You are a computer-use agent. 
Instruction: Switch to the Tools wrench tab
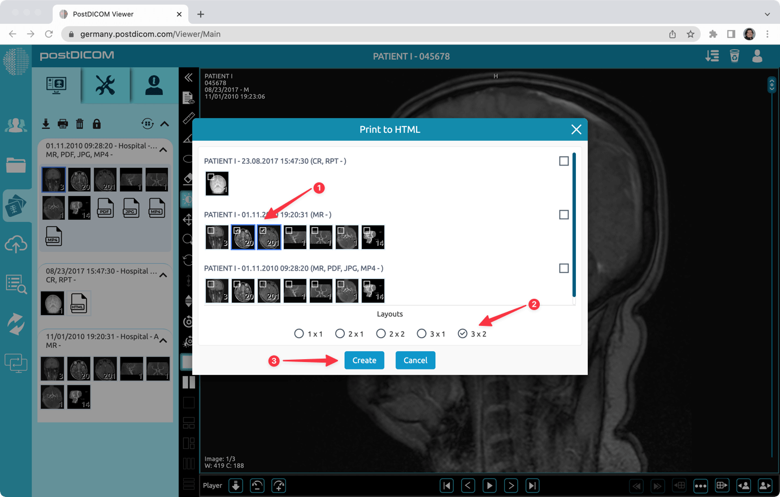(x=105, y=85)
